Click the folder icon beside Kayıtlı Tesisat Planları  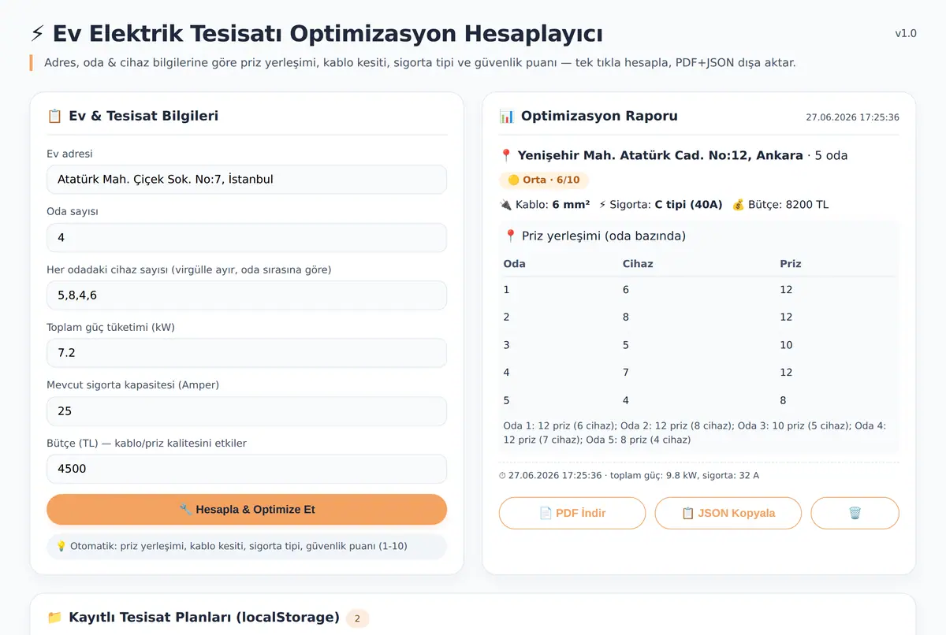[54, 617]
